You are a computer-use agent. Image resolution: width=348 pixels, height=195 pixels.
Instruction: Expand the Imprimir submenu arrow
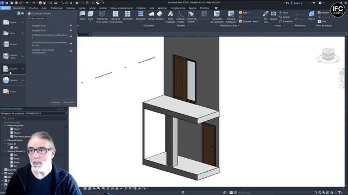pyautogui.click(x=23, y=80)
